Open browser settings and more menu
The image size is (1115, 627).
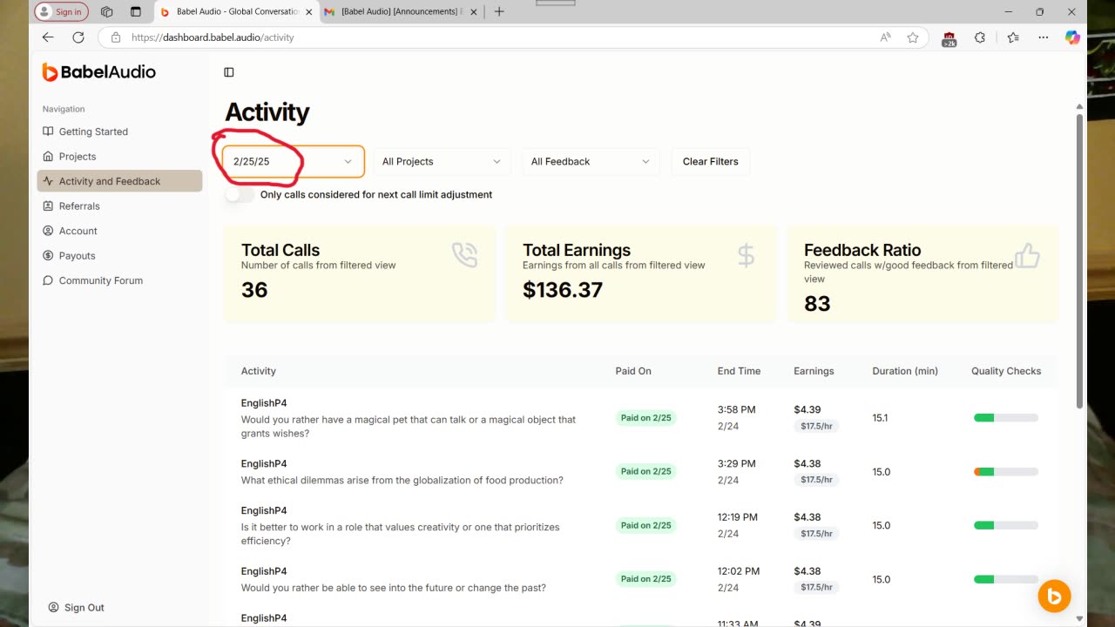point(1044,37)
